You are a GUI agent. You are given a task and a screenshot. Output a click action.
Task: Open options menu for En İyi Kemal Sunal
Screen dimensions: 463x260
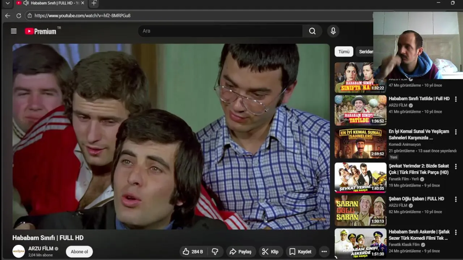pos(456,132)
